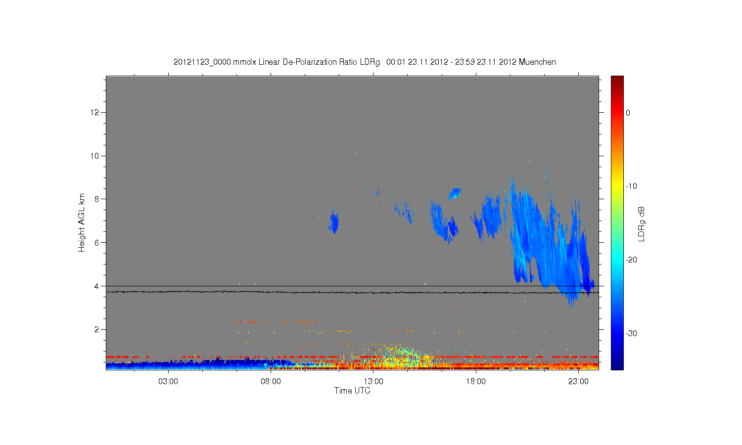Click the small blue cloud patch near 11:00
The image size is (742, 445).
point(334,222)
